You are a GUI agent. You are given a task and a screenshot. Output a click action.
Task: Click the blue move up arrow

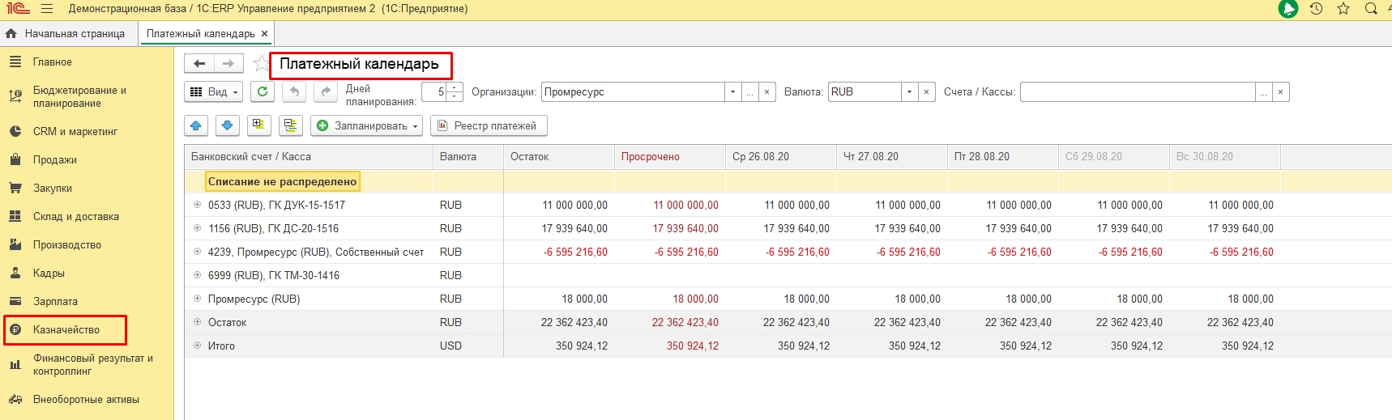[x=196, y=125]
